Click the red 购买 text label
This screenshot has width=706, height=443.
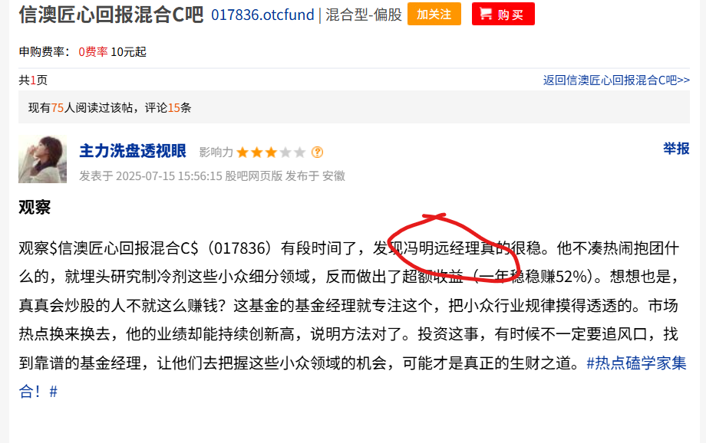click(x=510, y=15)
